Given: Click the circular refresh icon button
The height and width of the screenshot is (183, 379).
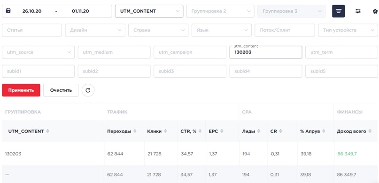Looking at the screenshot, I should [88, 90].
